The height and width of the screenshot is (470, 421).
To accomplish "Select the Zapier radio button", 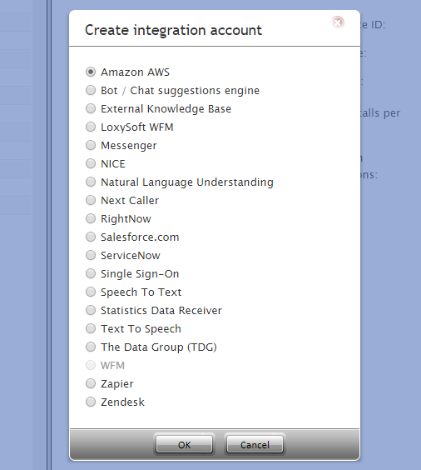I will (x=91, y=383).
